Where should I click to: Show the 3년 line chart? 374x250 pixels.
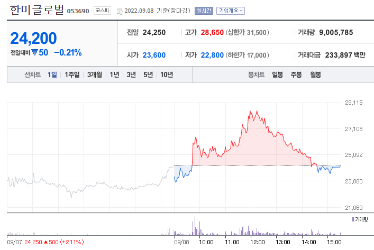point(131,75)
